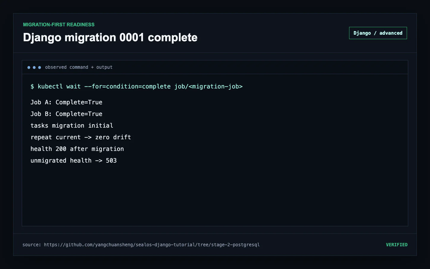Click the 'repeat current -> zero drift' line

tap(81, 137)
